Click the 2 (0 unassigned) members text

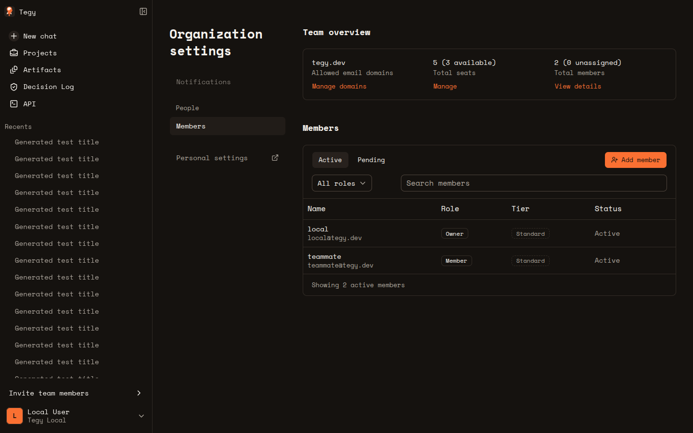tap(588, 63)
